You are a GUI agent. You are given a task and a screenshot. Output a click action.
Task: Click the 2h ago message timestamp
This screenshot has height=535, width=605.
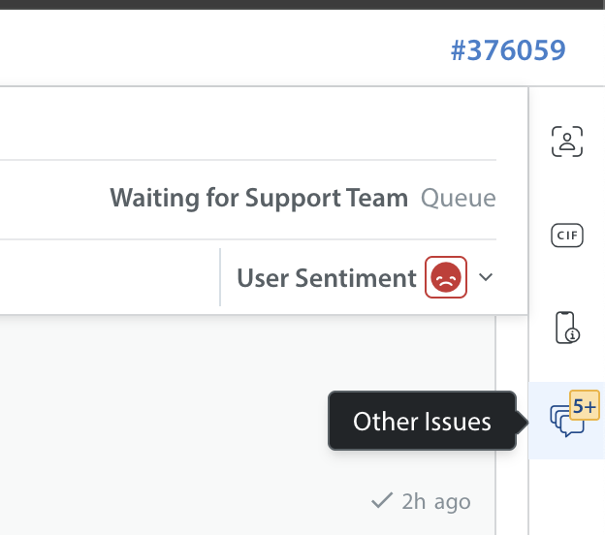436,501
